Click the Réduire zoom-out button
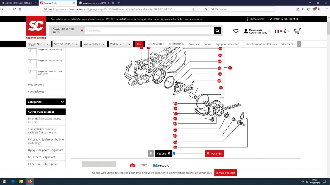This screenshot has width=330, height=185. point(164,153)
